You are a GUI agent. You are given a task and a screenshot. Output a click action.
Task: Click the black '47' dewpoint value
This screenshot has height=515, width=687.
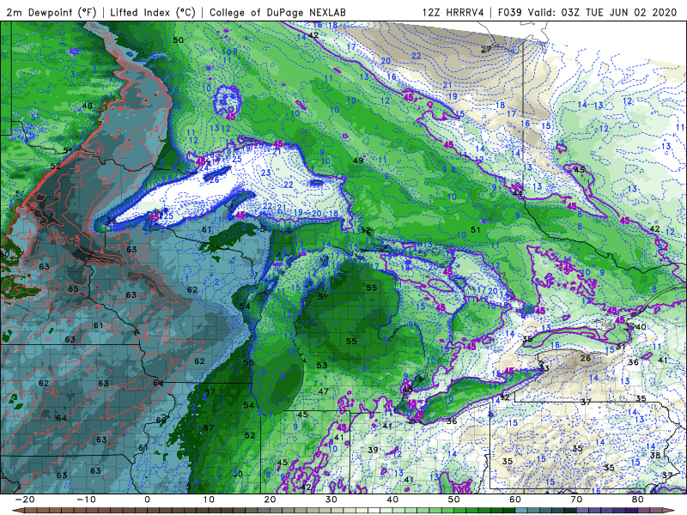324,391
